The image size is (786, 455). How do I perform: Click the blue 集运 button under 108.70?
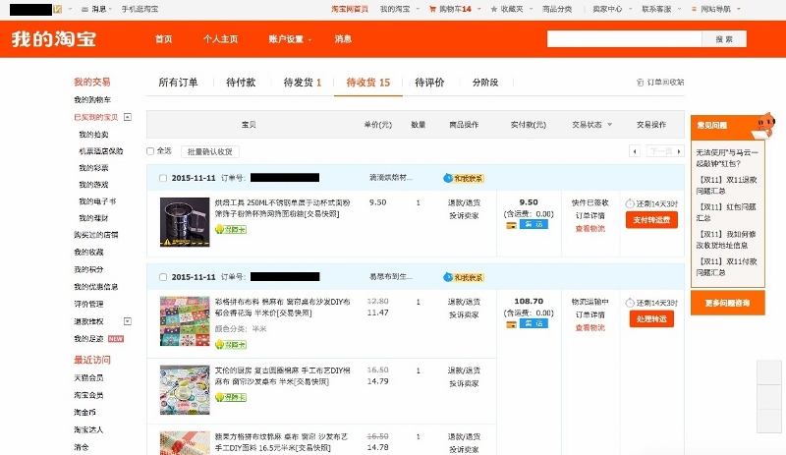(x=533, y=323)
